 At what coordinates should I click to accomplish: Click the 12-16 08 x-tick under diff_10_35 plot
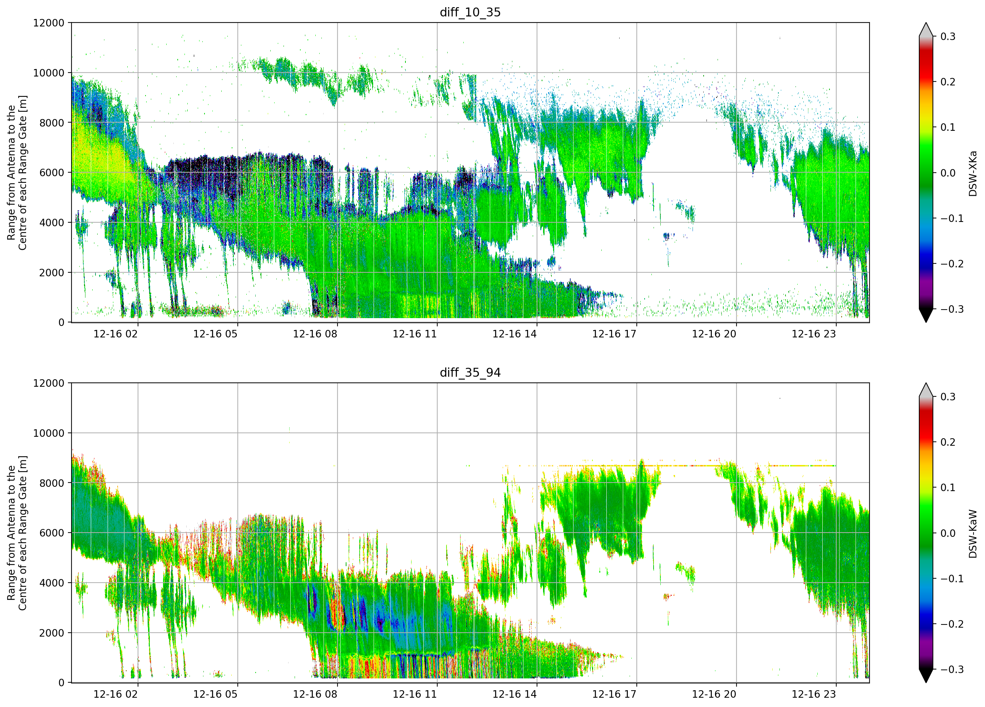pos(315,334)
